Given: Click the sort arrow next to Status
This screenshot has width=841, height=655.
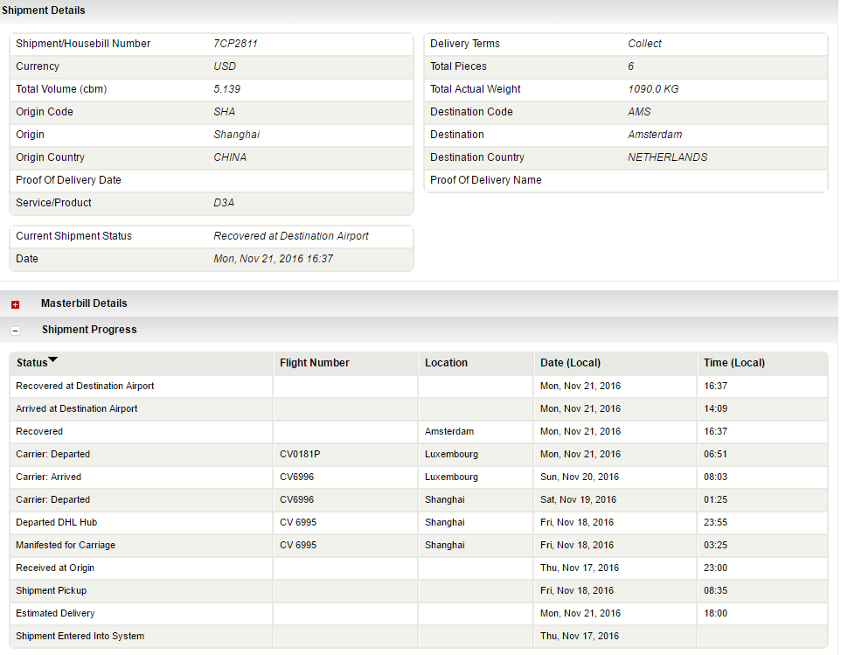Looking at the screenshot, I should [53, 360].
